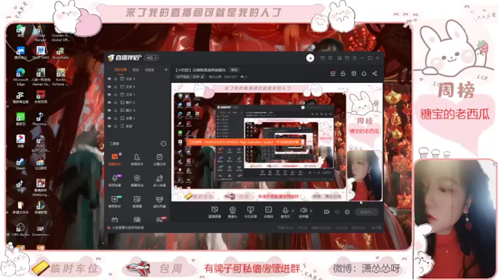This screenshot has height=280, width=498.
Task: Hide the 文本 2 source layer
Action: coord(110,86)
